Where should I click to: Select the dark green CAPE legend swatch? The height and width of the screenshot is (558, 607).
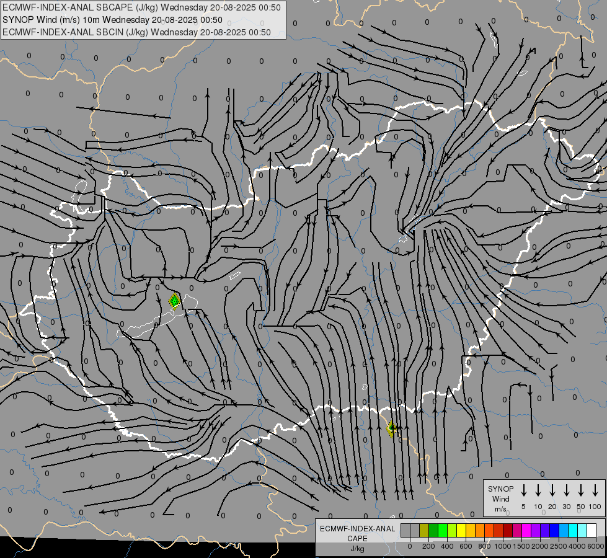433,530
